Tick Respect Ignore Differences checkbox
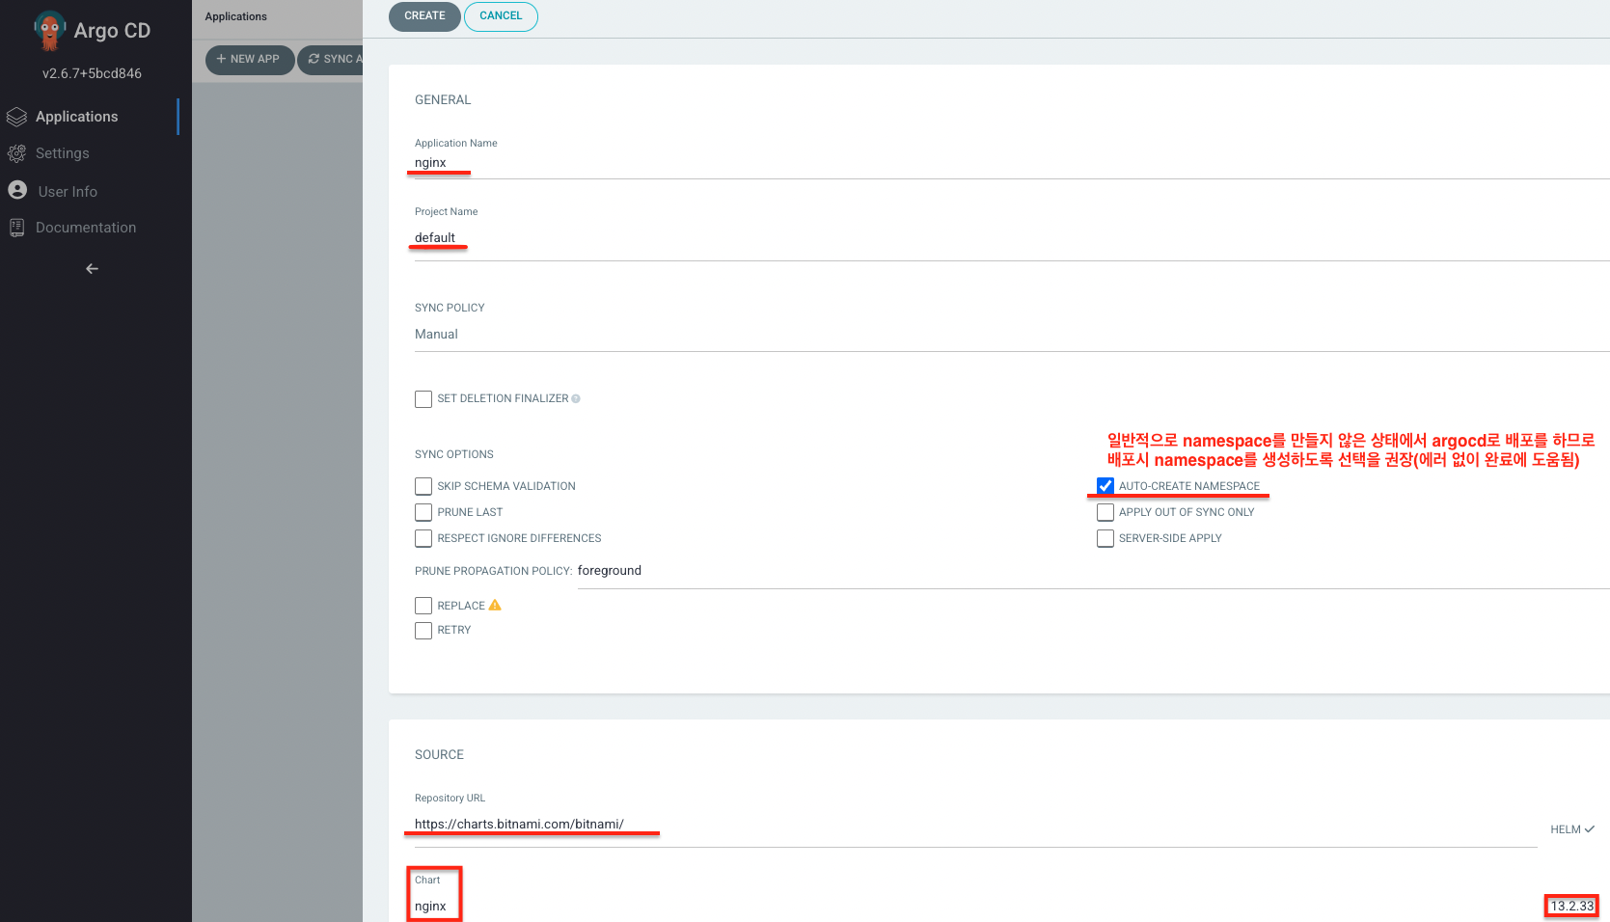1610x922 pixels. [x=423, y=538]
